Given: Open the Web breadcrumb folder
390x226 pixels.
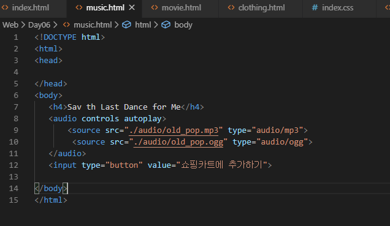Looking at the screenshot, I should pos(10,25).
